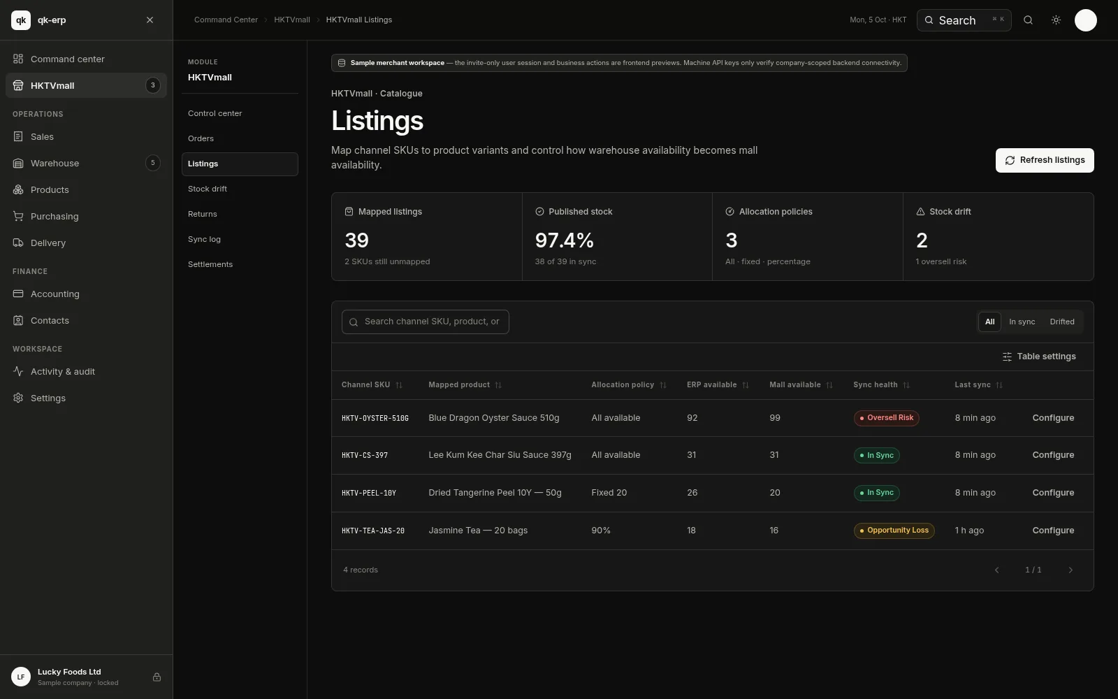The width and height of the screenshot is (1118, 699).
Task: Click the Settings gear icon
Action: coord(18,398)
